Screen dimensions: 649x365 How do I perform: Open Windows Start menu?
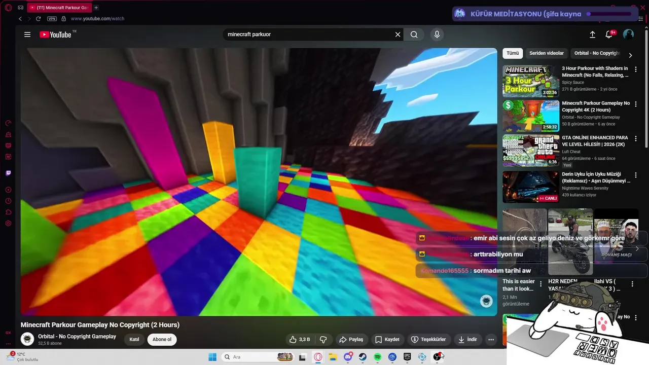tap(212, 357)
